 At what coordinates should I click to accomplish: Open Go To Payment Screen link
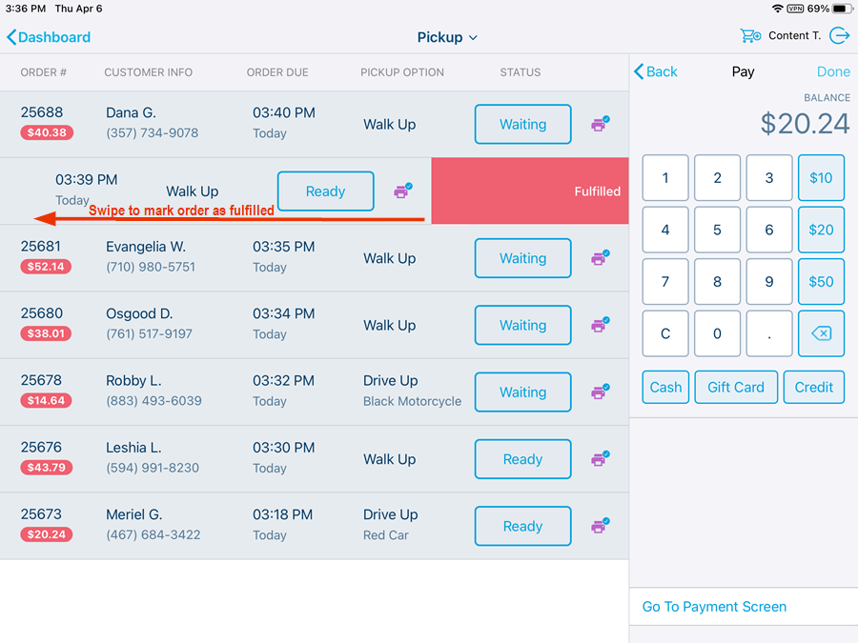[x=714, y=607]
